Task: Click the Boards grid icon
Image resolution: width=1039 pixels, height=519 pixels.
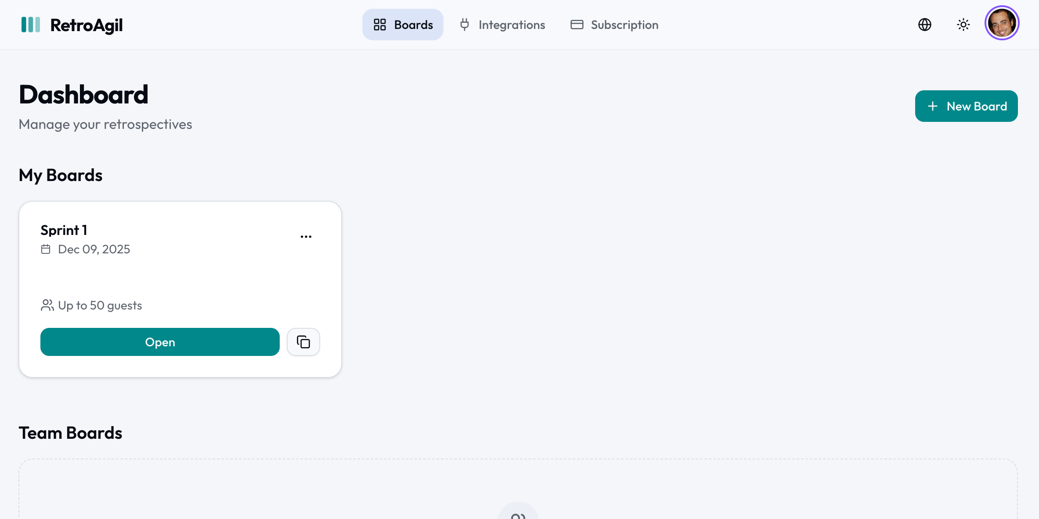Action: (x=379, y=25)
